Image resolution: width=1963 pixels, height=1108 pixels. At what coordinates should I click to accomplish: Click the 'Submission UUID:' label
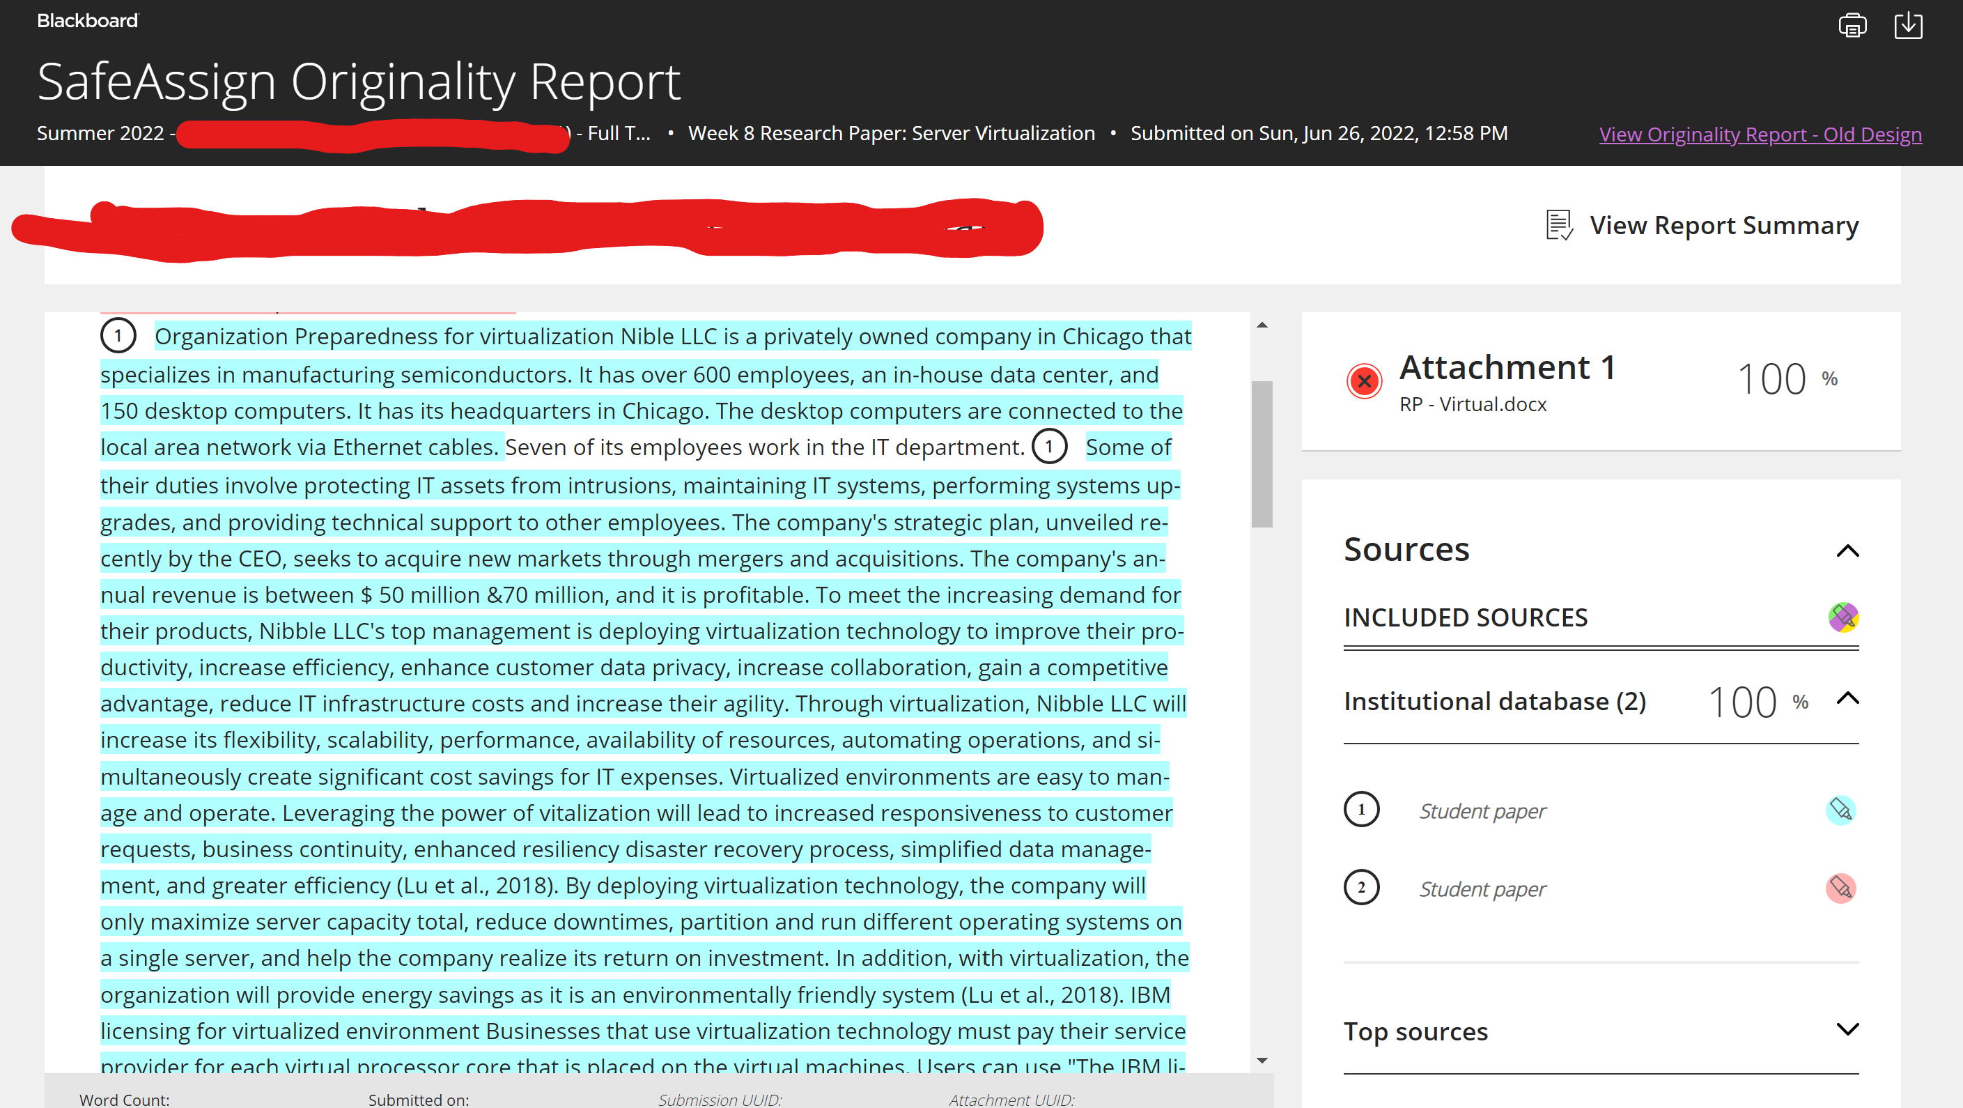pos(720,1100)
